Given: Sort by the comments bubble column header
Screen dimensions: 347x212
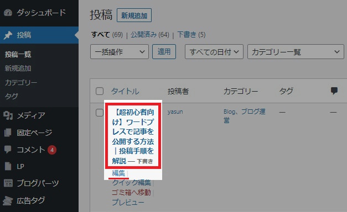Looking at the screenshot, I should pos(334,91).
